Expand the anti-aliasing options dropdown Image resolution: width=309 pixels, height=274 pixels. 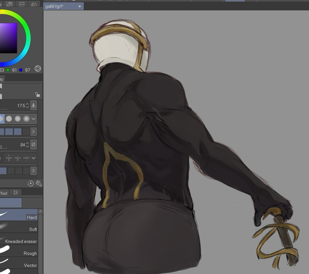(34, 119)
